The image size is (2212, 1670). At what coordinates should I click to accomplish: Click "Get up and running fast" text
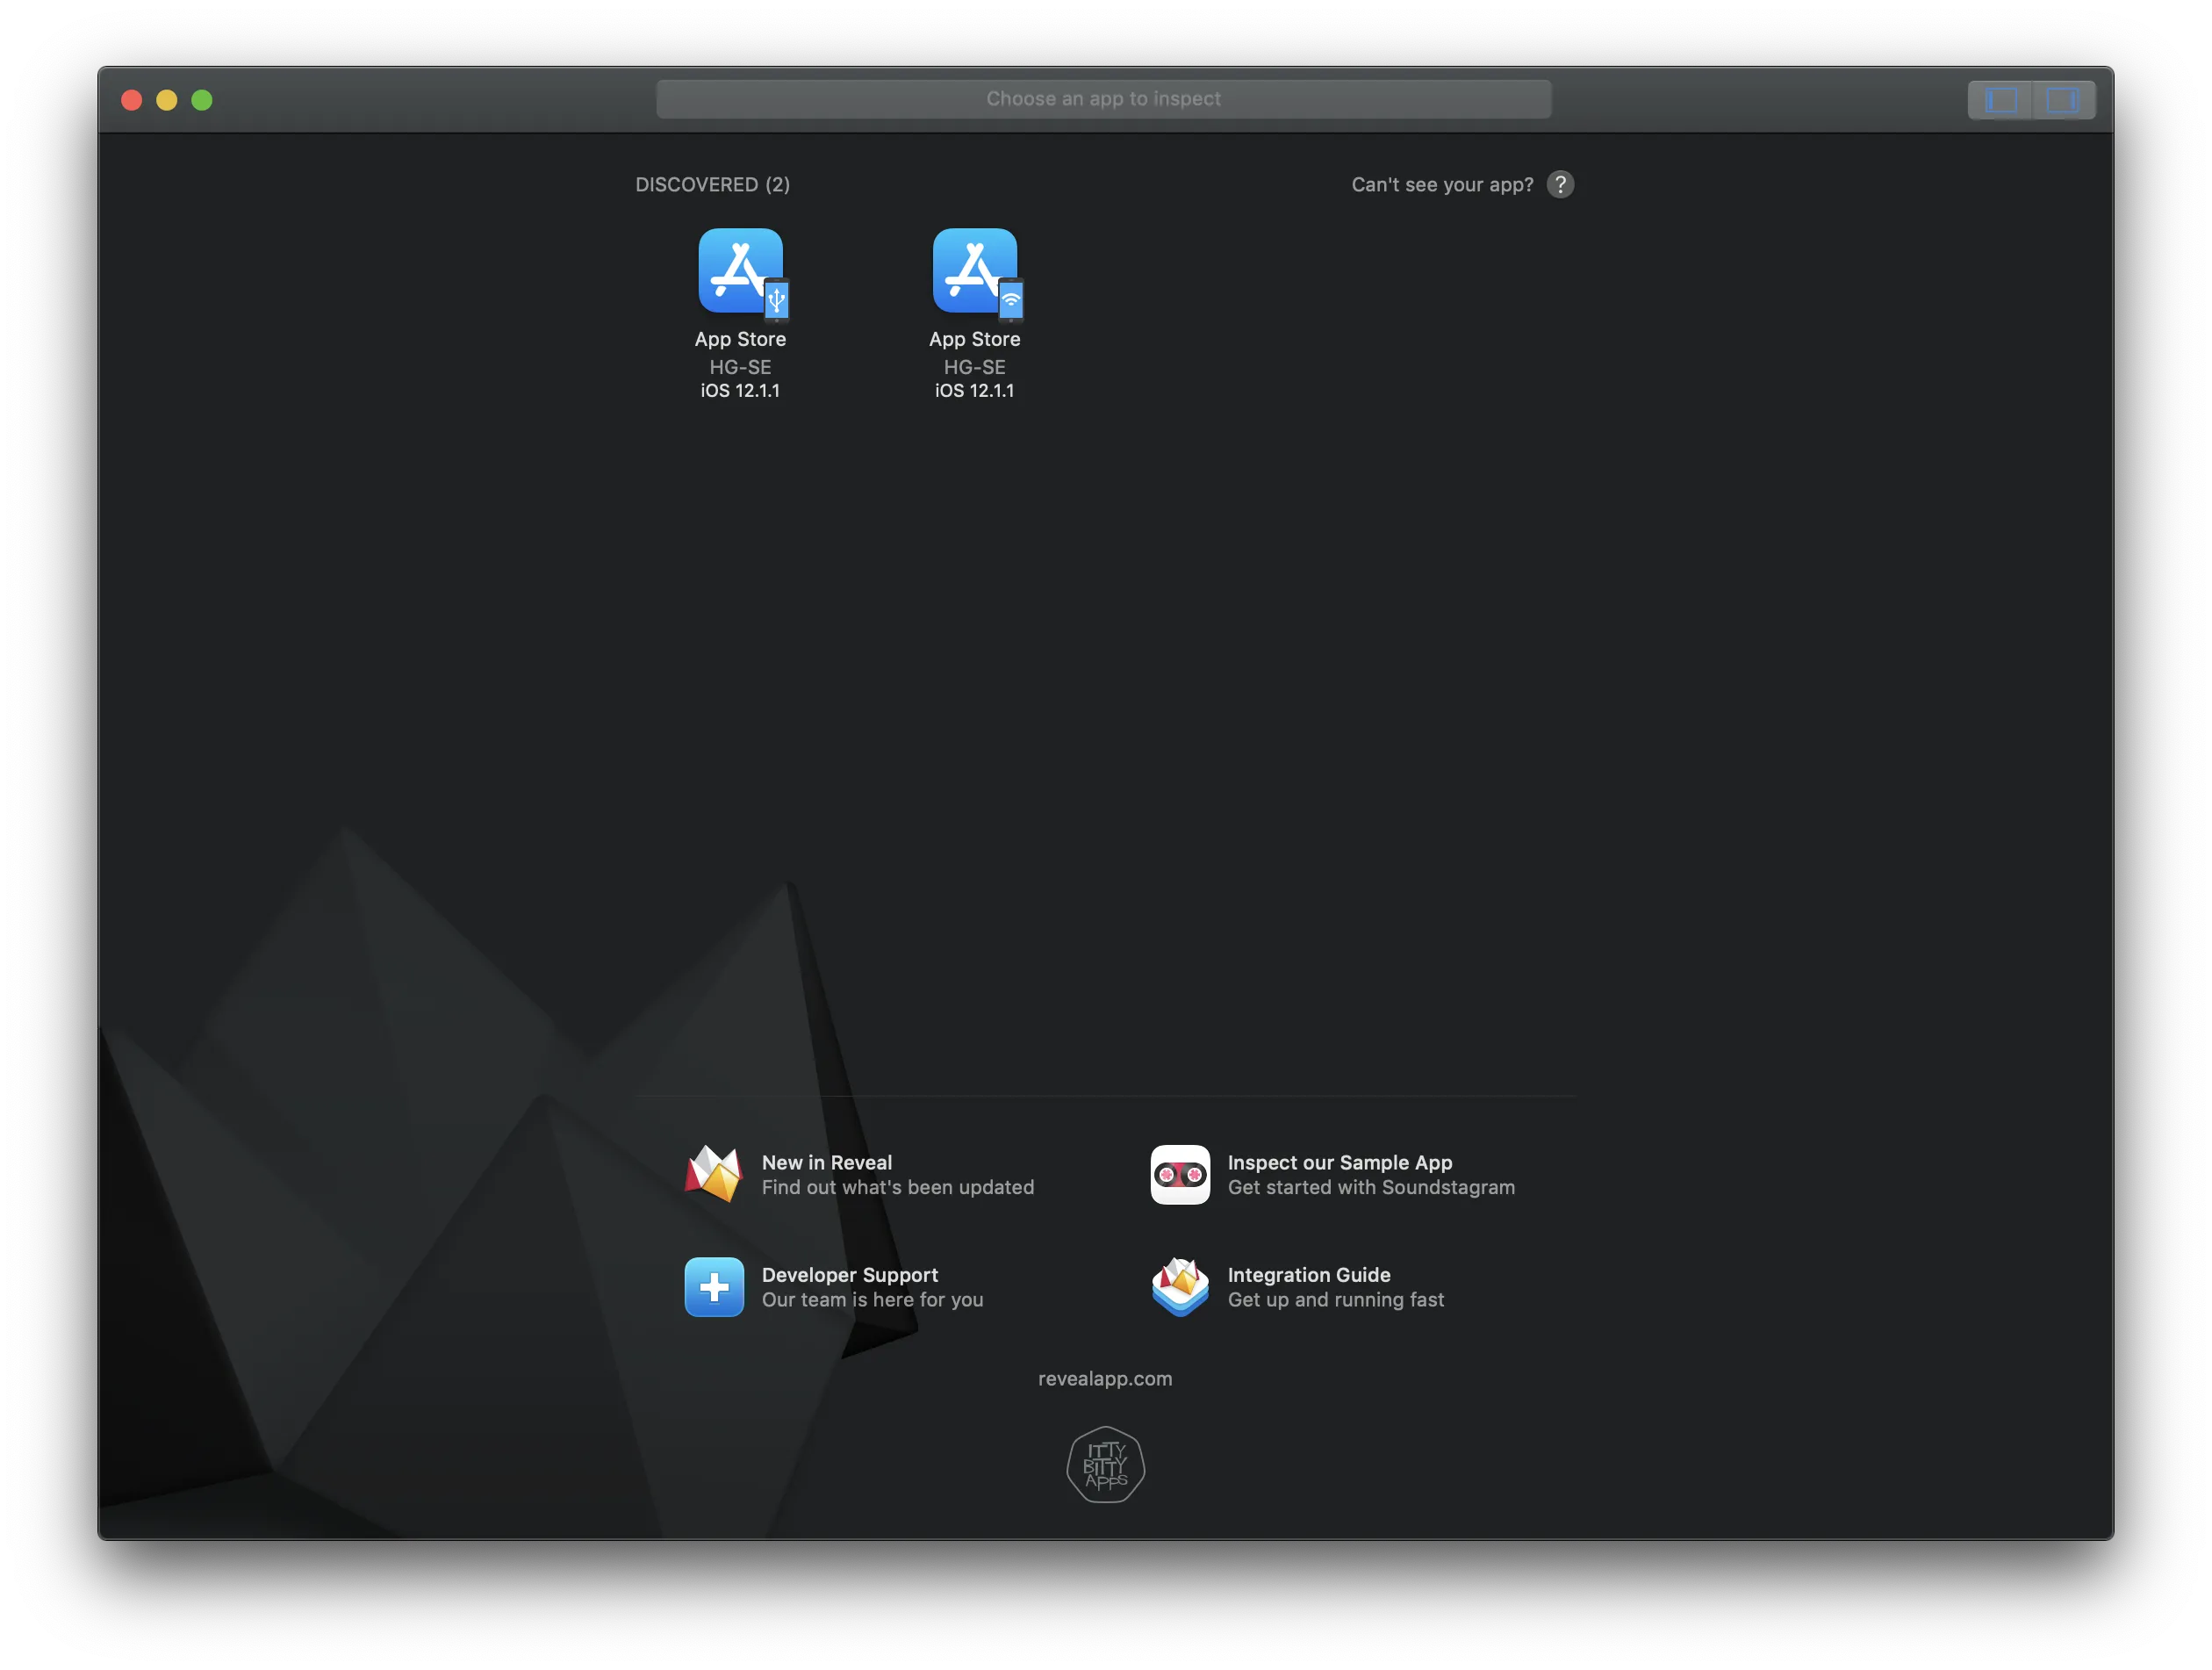pos(1335,1300)
